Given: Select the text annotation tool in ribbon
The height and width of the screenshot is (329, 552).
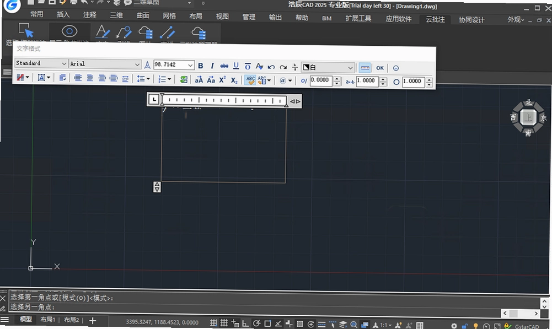Looking at the screenshot, I should tap(103, 32).
